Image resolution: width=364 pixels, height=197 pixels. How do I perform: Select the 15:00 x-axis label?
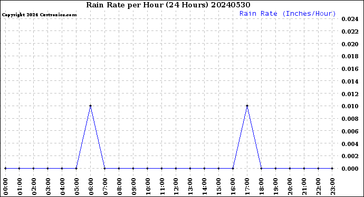(219, 186)
